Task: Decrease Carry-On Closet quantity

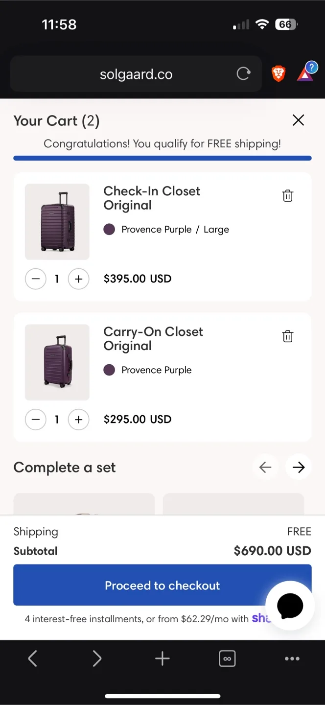Action: pos(35,420)
